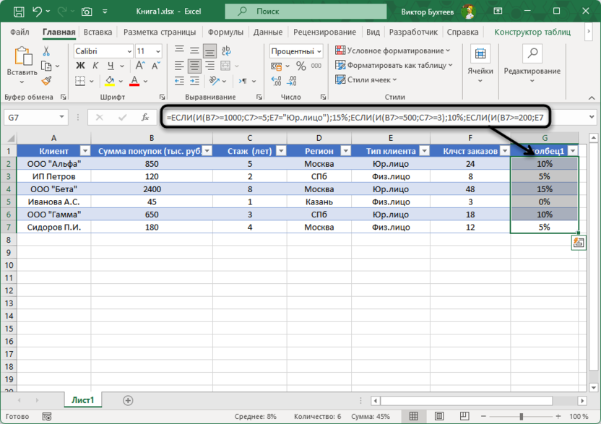
Task: Click the Insert Function fx icon
Action: (145, 118)
